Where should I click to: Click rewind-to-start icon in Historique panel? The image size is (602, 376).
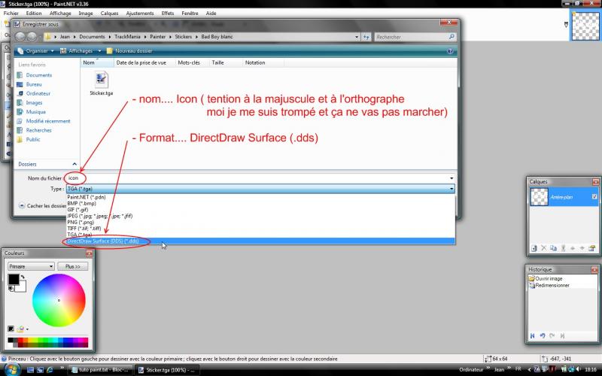[x=533, y=335]
